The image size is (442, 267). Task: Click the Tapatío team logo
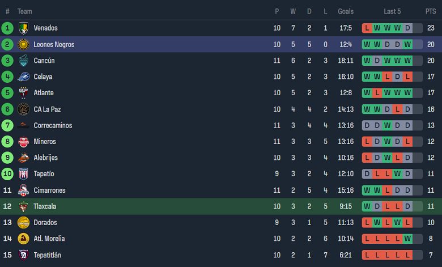coord(23,174)
